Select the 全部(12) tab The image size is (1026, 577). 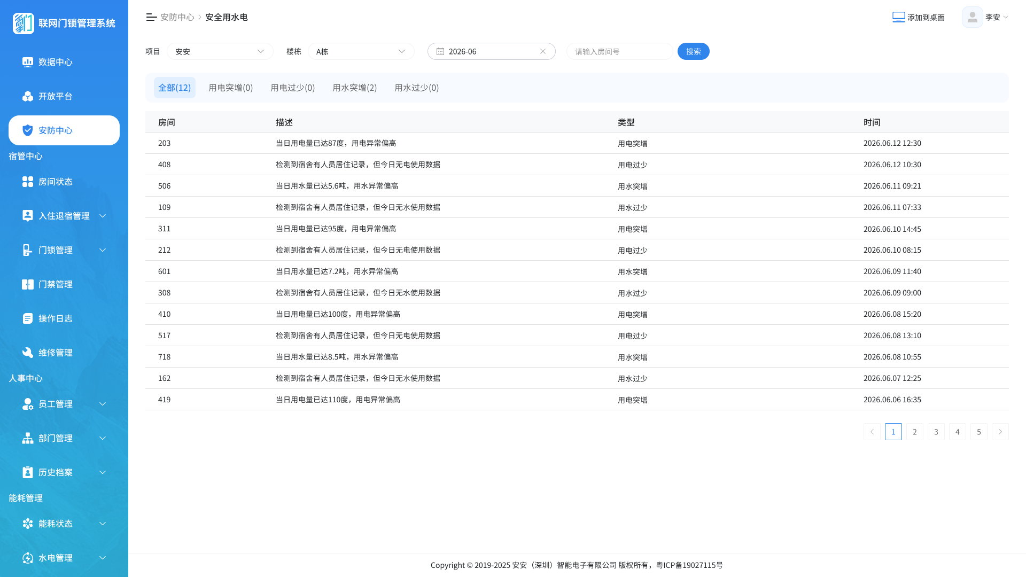[x=175, y=88]
